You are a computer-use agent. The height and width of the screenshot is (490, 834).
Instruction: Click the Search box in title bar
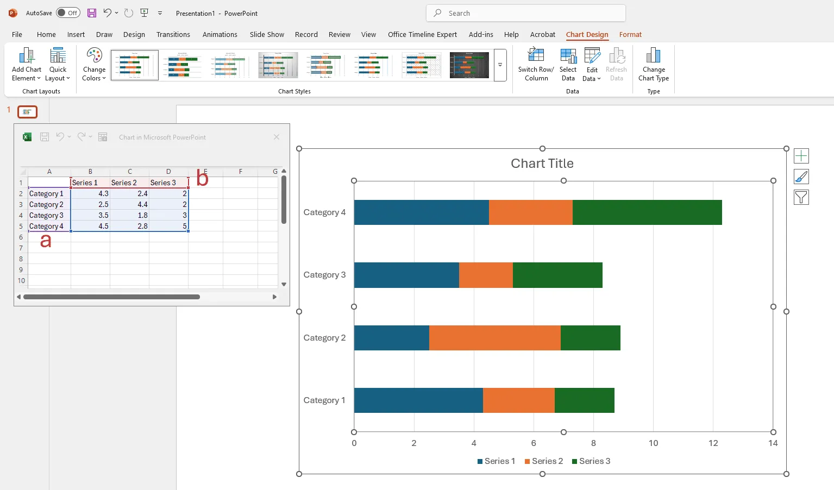click(525, 13)
